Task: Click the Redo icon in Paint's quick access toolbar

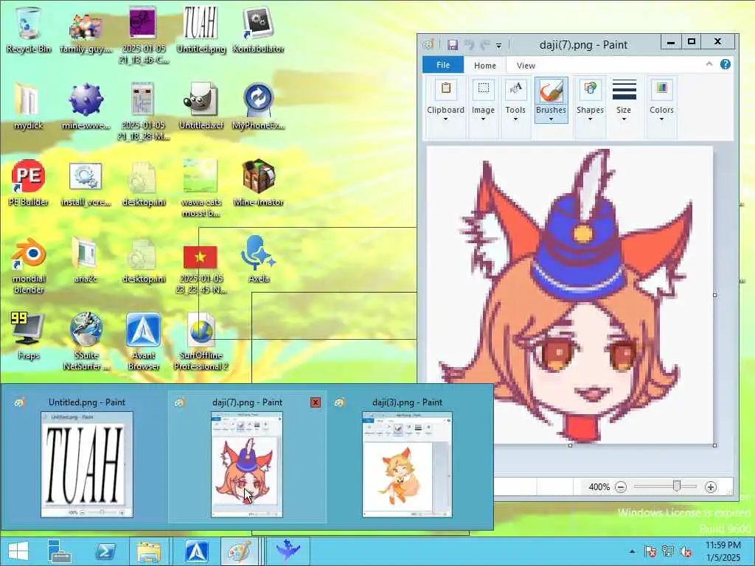Action: [x=485, y=45]
